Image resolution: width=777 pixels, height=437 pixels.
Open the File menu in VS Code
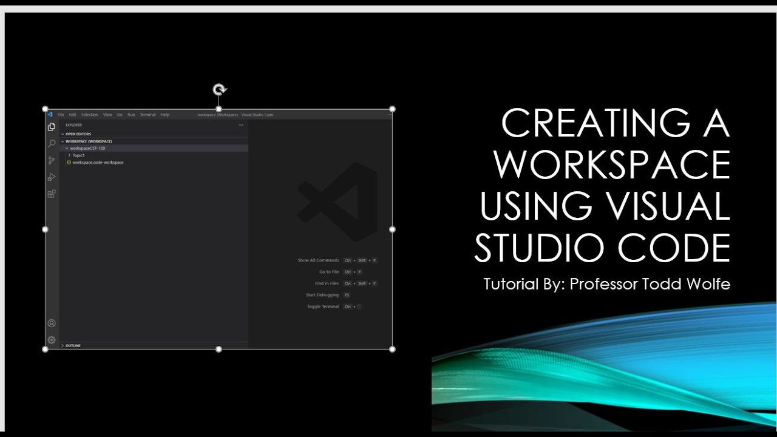click(x=61, y=114)
